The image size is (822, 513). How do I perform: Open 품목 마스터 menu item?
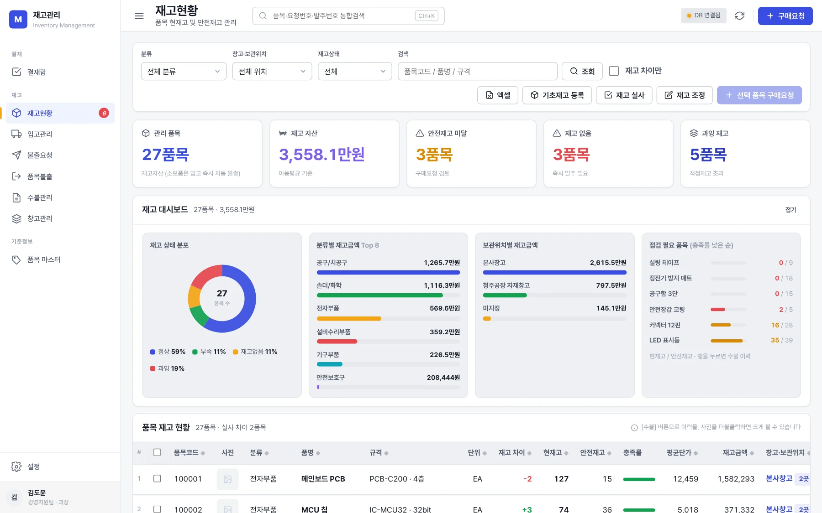pyautogui.click(x=60, y=259)
